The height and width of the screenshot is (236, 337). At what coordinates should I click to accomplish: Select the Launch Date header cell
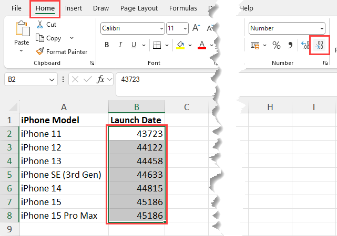pos(137,120)
